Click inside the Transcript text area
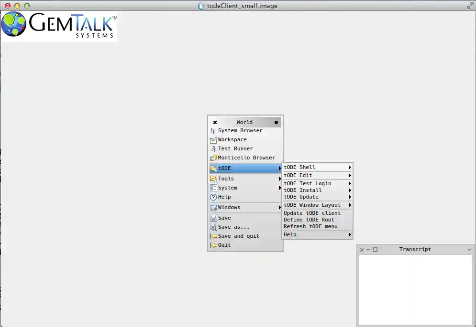The height and width of the screenshot is (327, 476). [x=415, y=289]
